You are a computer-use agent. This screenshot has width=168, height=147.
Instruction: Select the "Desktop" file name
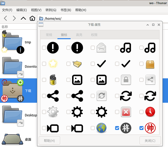[x=31, y=115]
